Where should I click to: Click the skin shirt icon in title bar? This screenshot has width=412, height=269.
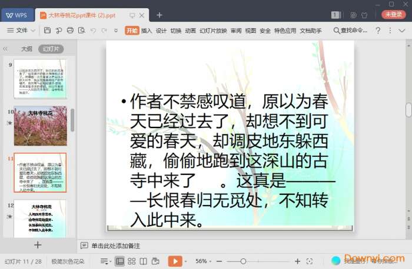(364, 15)
